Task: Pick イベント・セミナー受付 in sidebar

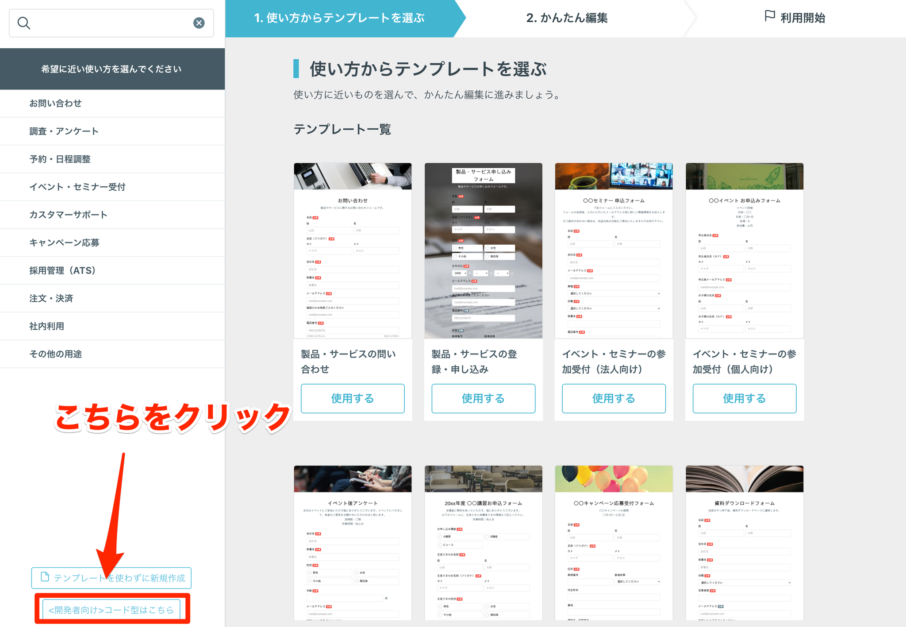Action: [77, 187]
